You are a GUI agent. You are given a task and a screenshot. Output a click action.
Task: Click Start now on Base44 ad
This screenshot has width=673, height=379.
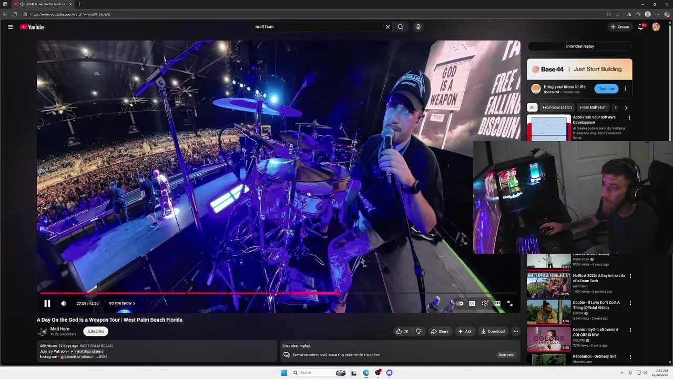pyautogui.click(x=606, y=89)
